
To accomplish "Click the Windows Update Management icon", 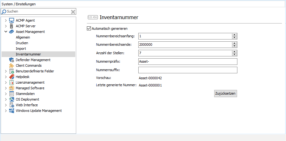I will pyautogui.click(x=12, y=111).
